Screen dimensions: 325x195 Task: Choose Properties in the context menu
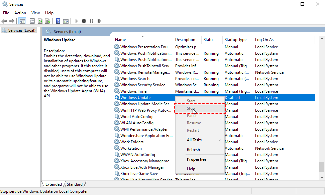(x=197, y=159)
